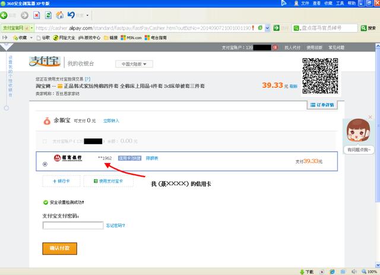Open the 帮助 menu
The image size is (380, 275).
click(351, 3)
